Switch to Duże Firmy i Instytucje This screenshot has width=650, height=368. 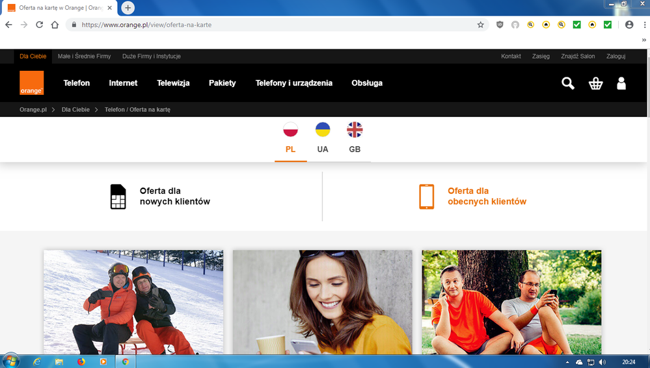[152, 57]
